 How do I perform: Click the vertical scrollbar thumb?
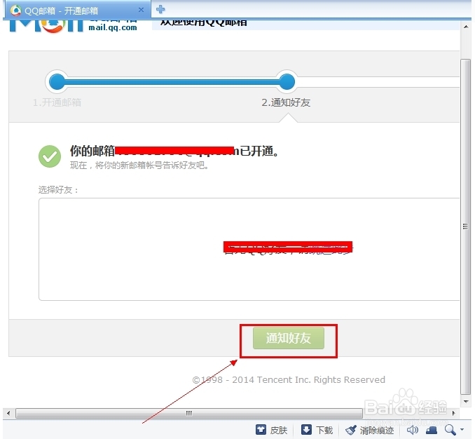pyautogui.click(x=466, y=227)
